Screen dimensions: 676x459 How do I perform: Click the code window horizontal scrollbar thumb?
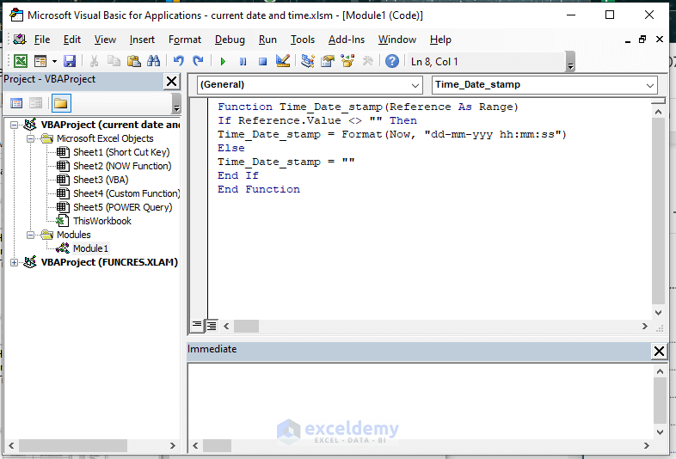click(246, 327)
